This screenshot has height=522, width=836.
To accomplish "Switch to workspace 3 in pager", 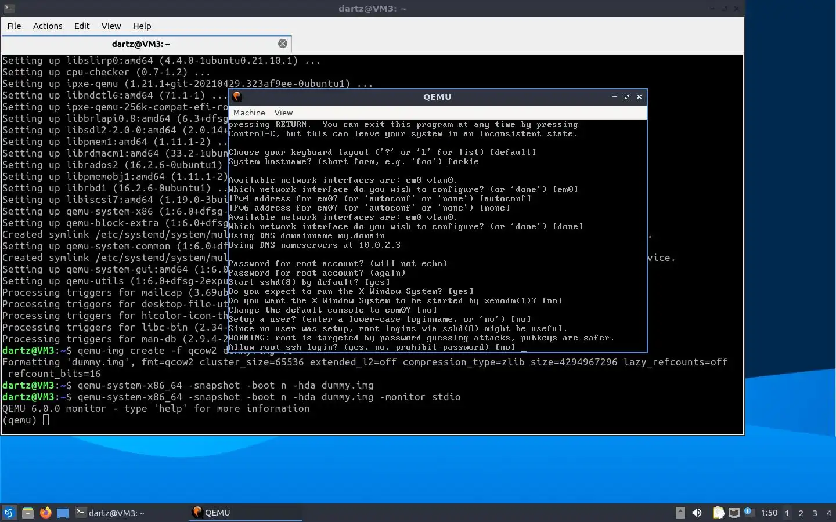I will [815, 513].
